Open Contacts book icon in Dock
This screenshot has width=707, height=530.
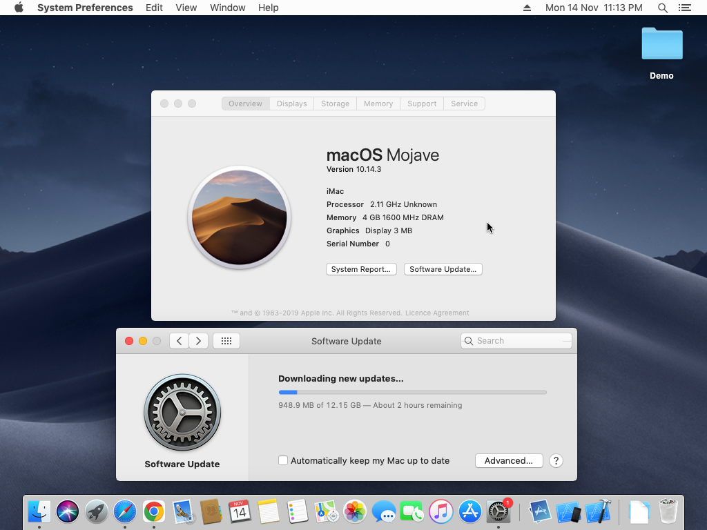coord(211,511)
